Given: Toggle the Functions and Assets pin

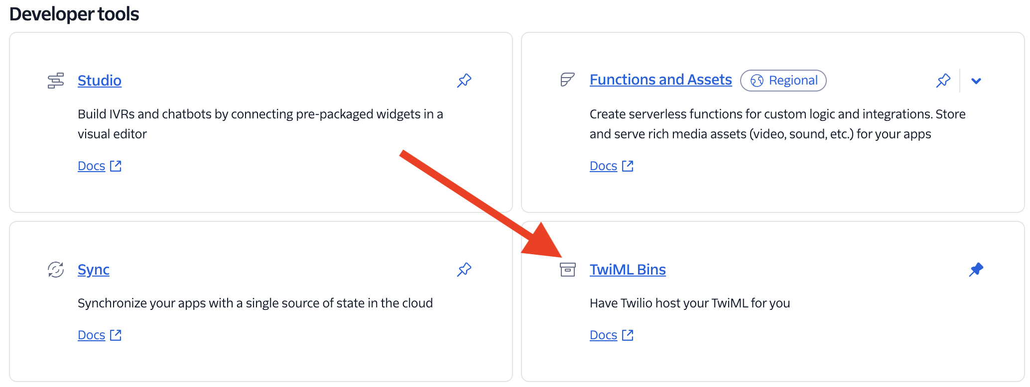Looking at the screenshot, I should 943,81.
